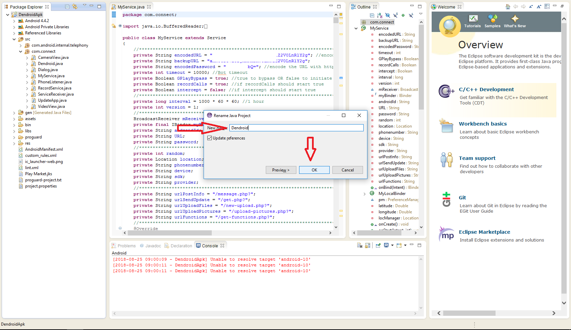The width and height of the screenshot is (571, 330).
Task: Open Tutorials from the Welcome banner
Action: click(x=472, y=21)
